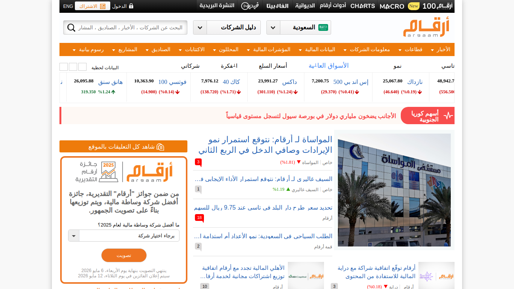Switch to the نمو tab

click(398, 66)
